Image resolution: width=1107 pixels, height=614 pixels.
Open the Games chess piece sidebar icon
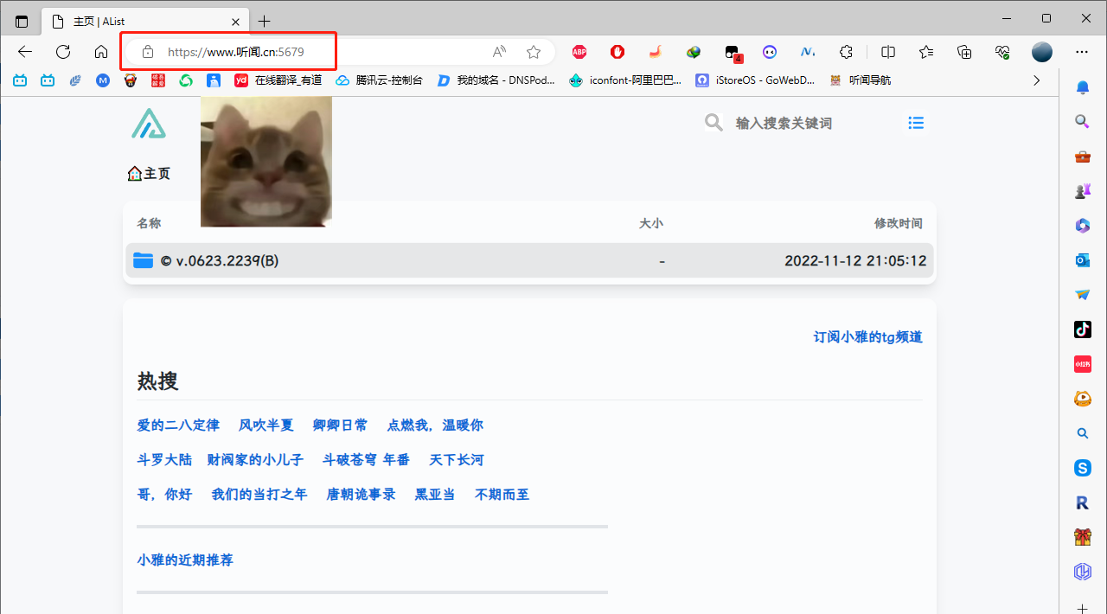pyautogui.click(x=1082, y=191)
